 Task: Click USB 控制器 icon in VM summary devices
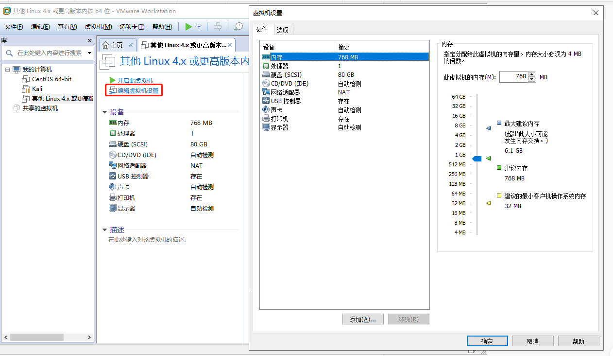(x=113, y=177)
